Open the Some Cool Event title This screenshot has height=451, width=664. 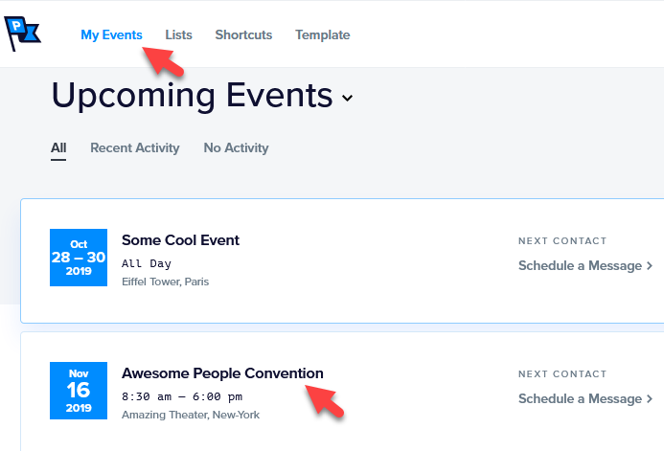coord(180,240)
